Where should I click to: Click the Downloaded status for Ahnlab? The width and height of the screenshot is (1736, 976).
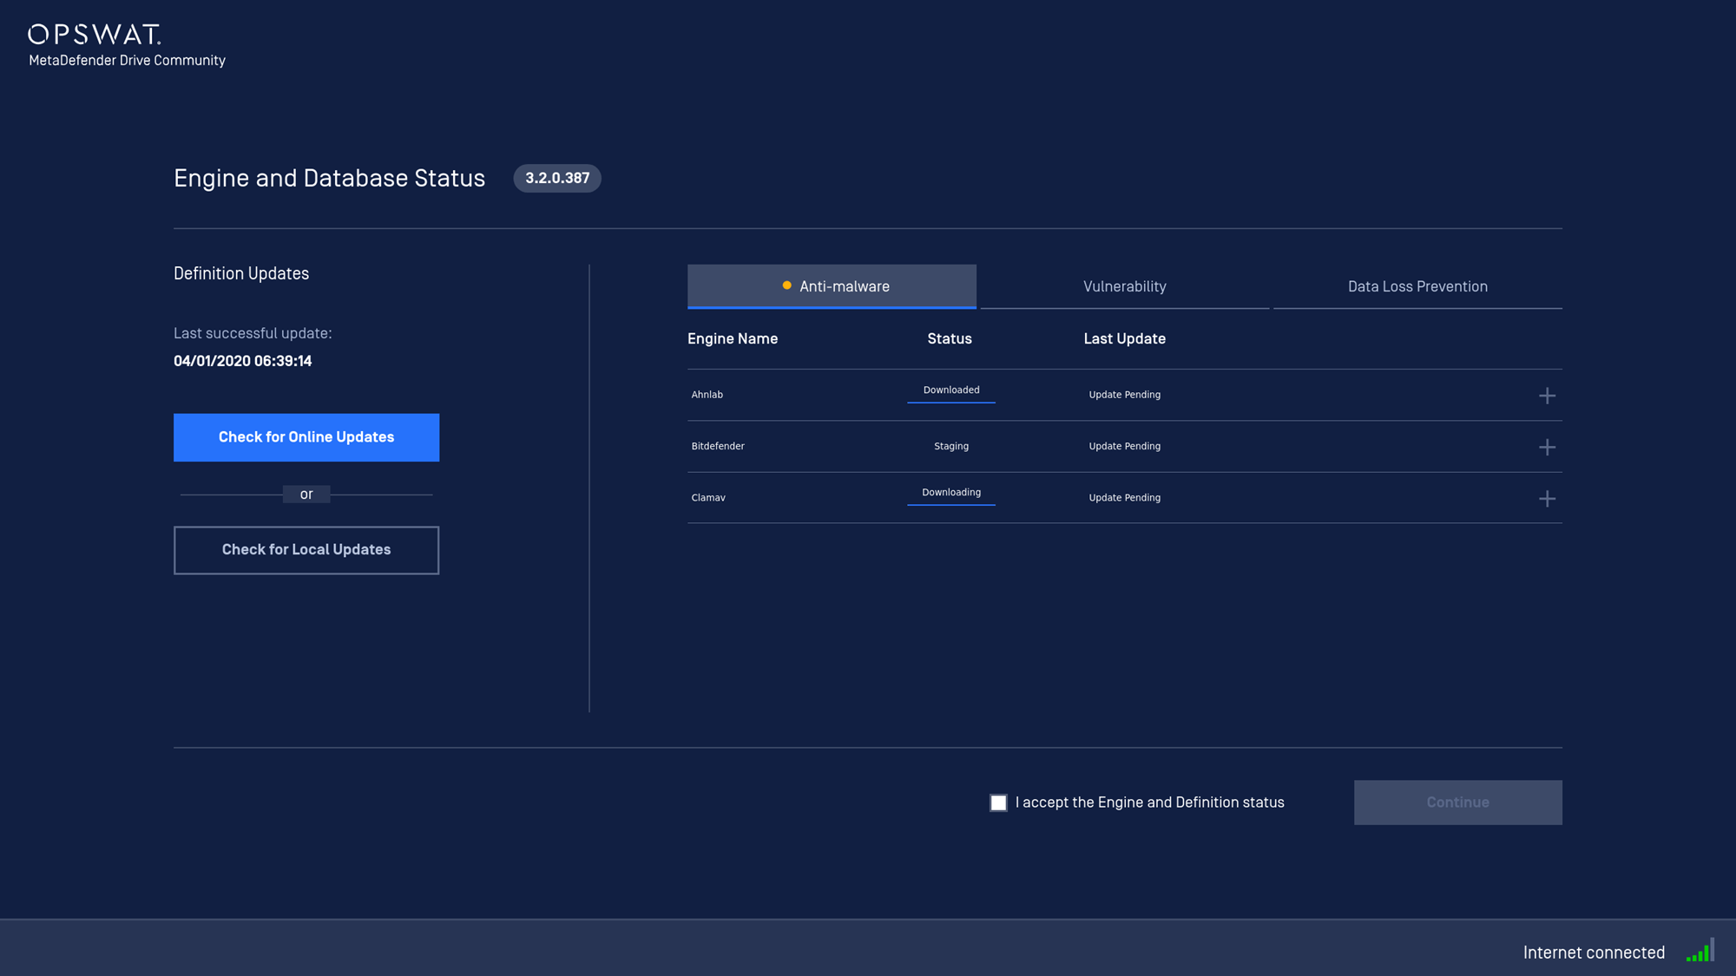tap(950, 390)
